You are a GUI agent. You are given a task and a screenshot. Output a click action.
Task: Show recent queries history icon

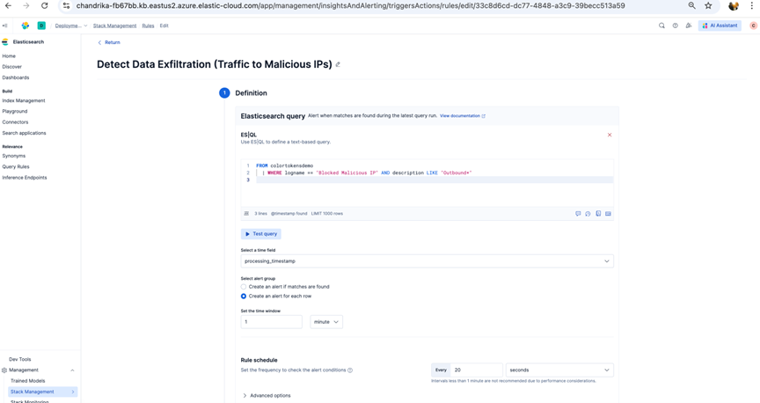588,214
